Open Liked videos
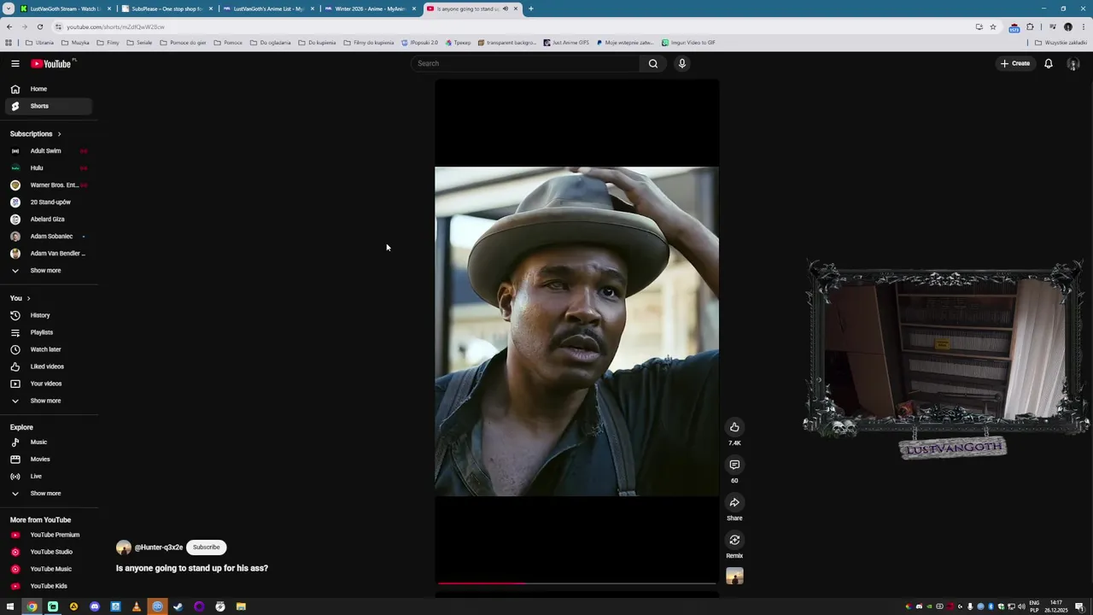Viewport: 1093px width, 615px height. tap(49, 366)
